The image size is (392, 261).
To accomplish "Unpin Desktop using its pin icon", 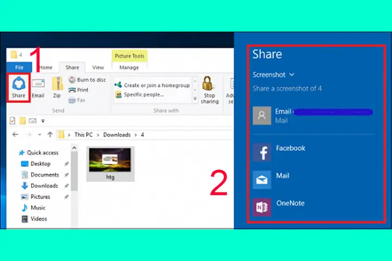I will tap(66, 164).
